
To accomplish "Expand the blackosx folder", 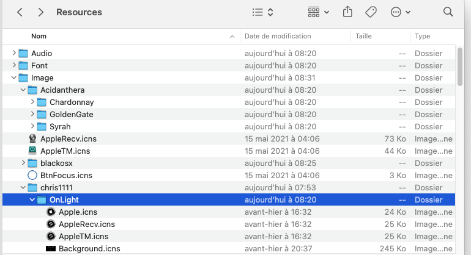I will pos(23,163).
